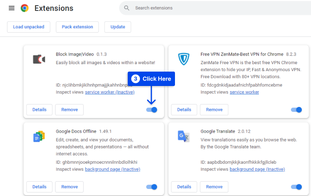Click the Google Translate title text
Screen dimensions: 311x196
pyautogui.click(x=218, y=131)
